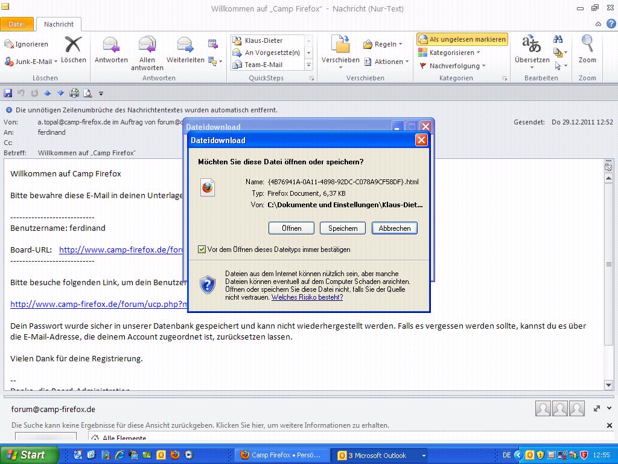Follow the ucp.php activation link
Screen dimensions: 618x464
[x=99, y=304]
